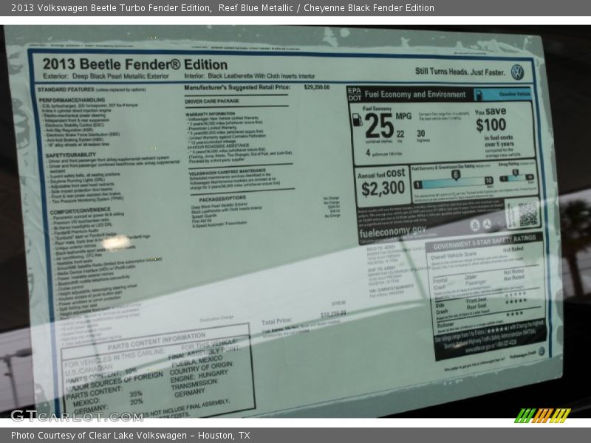Click the QR code on the fuel economy label
Viewport: 591px width, 443px height.
point(527,214)
